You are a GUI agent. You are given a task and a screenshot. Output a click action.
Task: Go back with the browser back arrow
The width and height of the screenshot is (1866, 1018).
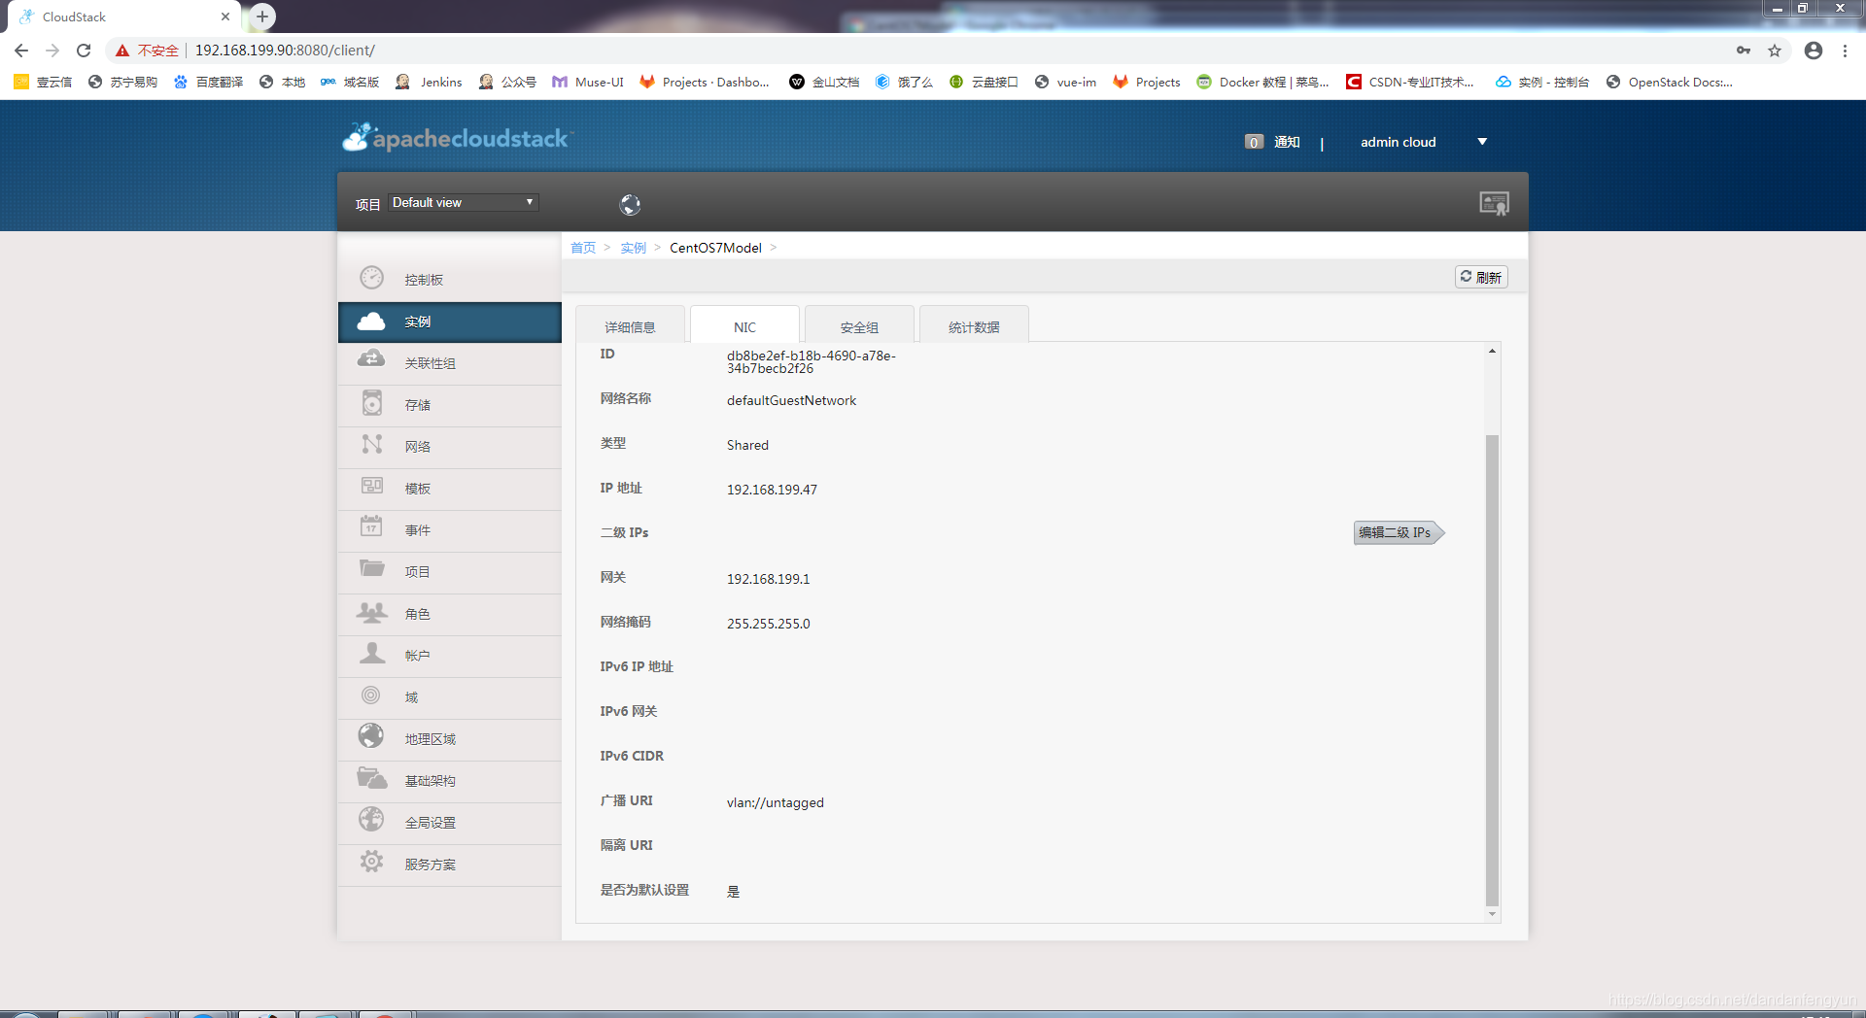click(x=21, y=51)
